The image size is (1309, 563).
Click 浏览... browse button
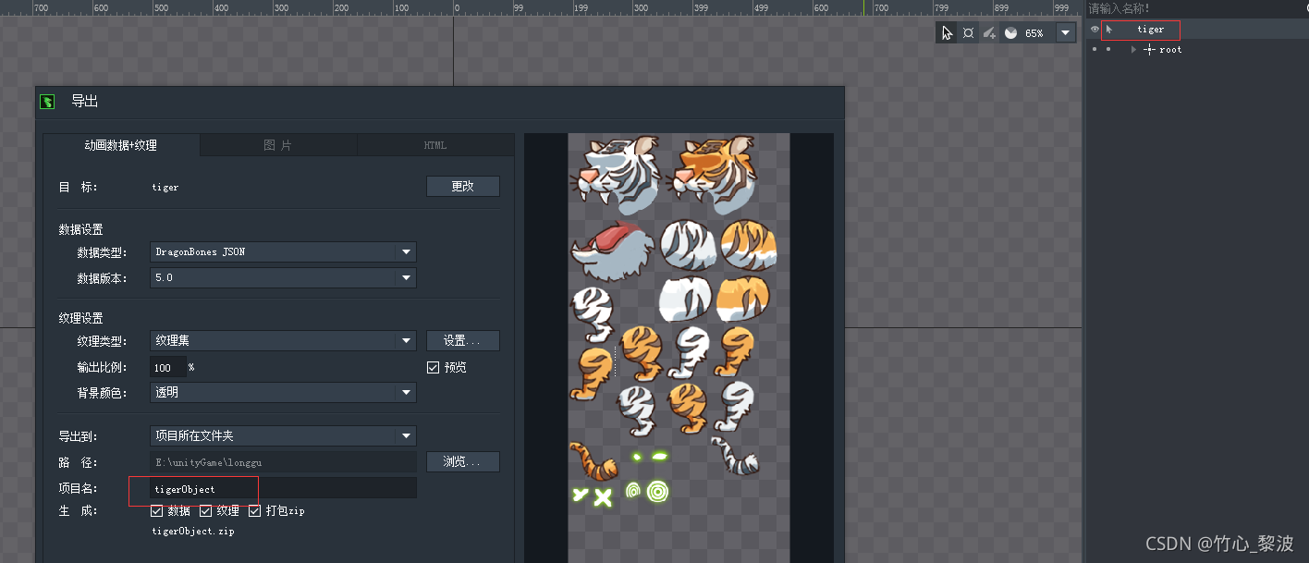(x=463, y=461)
